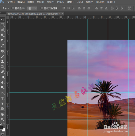Click the foreground color swatch

coord(1,128)
